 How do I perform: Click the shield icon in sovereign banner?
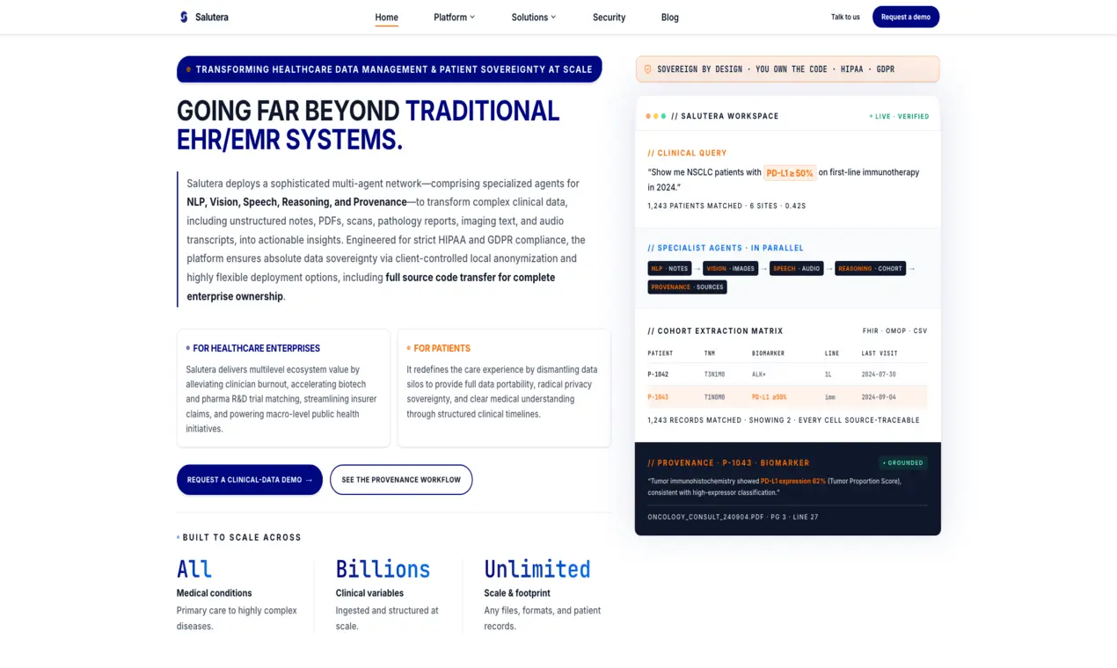tap(648, 69)
